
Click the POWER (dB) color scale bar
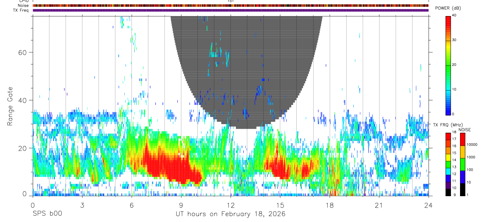click(x=448, y=65)
